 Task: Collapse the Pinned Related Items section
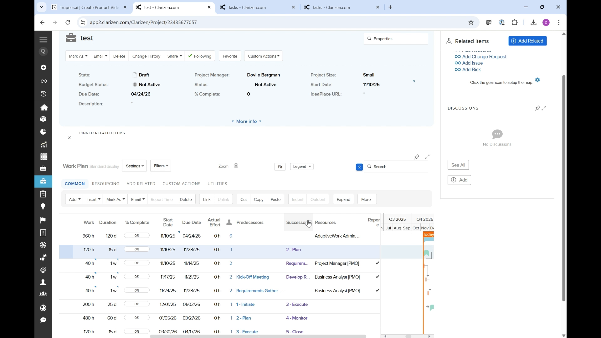[69, 138]
